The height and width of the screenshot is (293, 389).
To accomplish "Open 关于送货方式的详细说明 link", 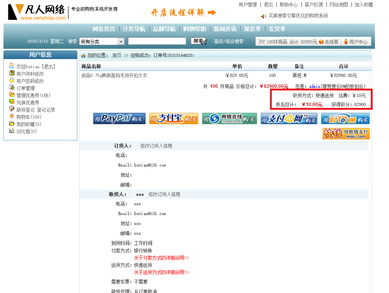I will [x=161, y=272].
